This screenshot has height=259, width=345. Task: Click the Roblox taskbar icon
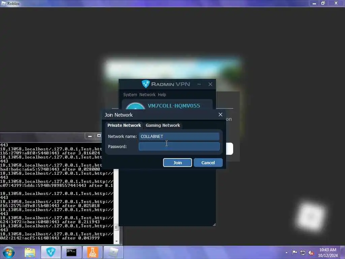114,252
